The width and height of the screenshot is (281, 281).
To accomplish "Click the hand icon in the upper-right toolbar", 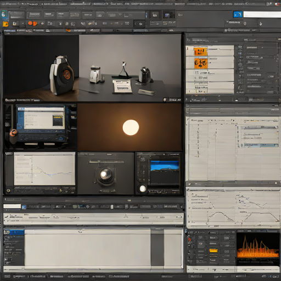I will 261,24.
